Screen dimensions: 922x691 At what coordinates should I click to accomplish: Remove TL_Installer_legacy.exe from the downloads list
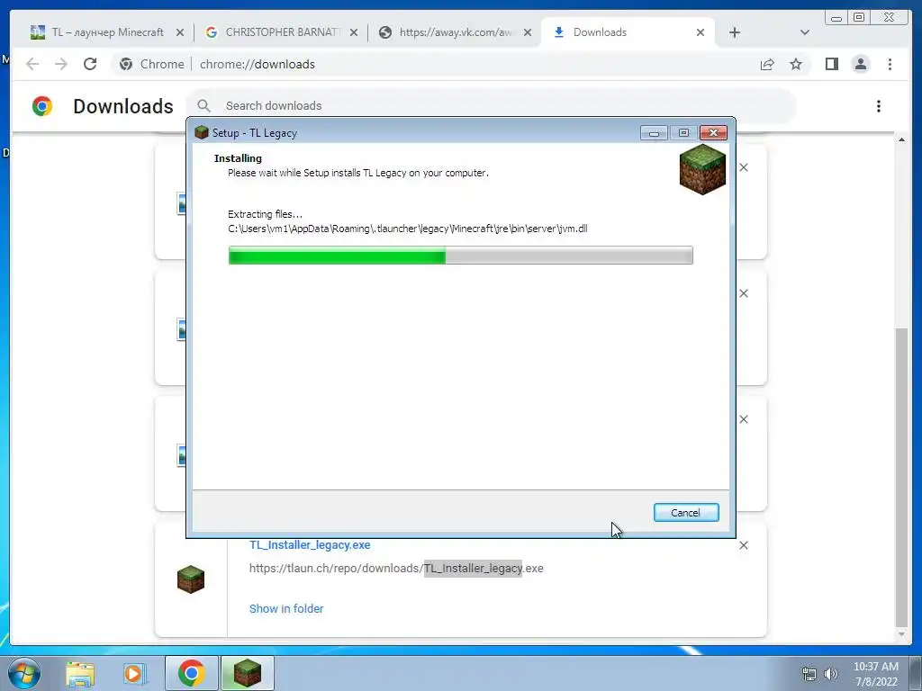743,545
